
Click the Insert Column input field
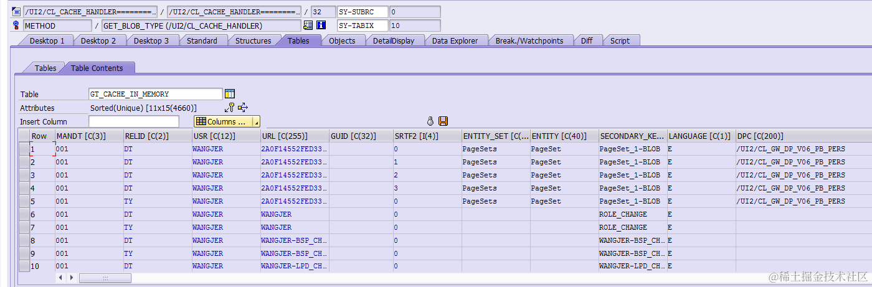point(134,121)
